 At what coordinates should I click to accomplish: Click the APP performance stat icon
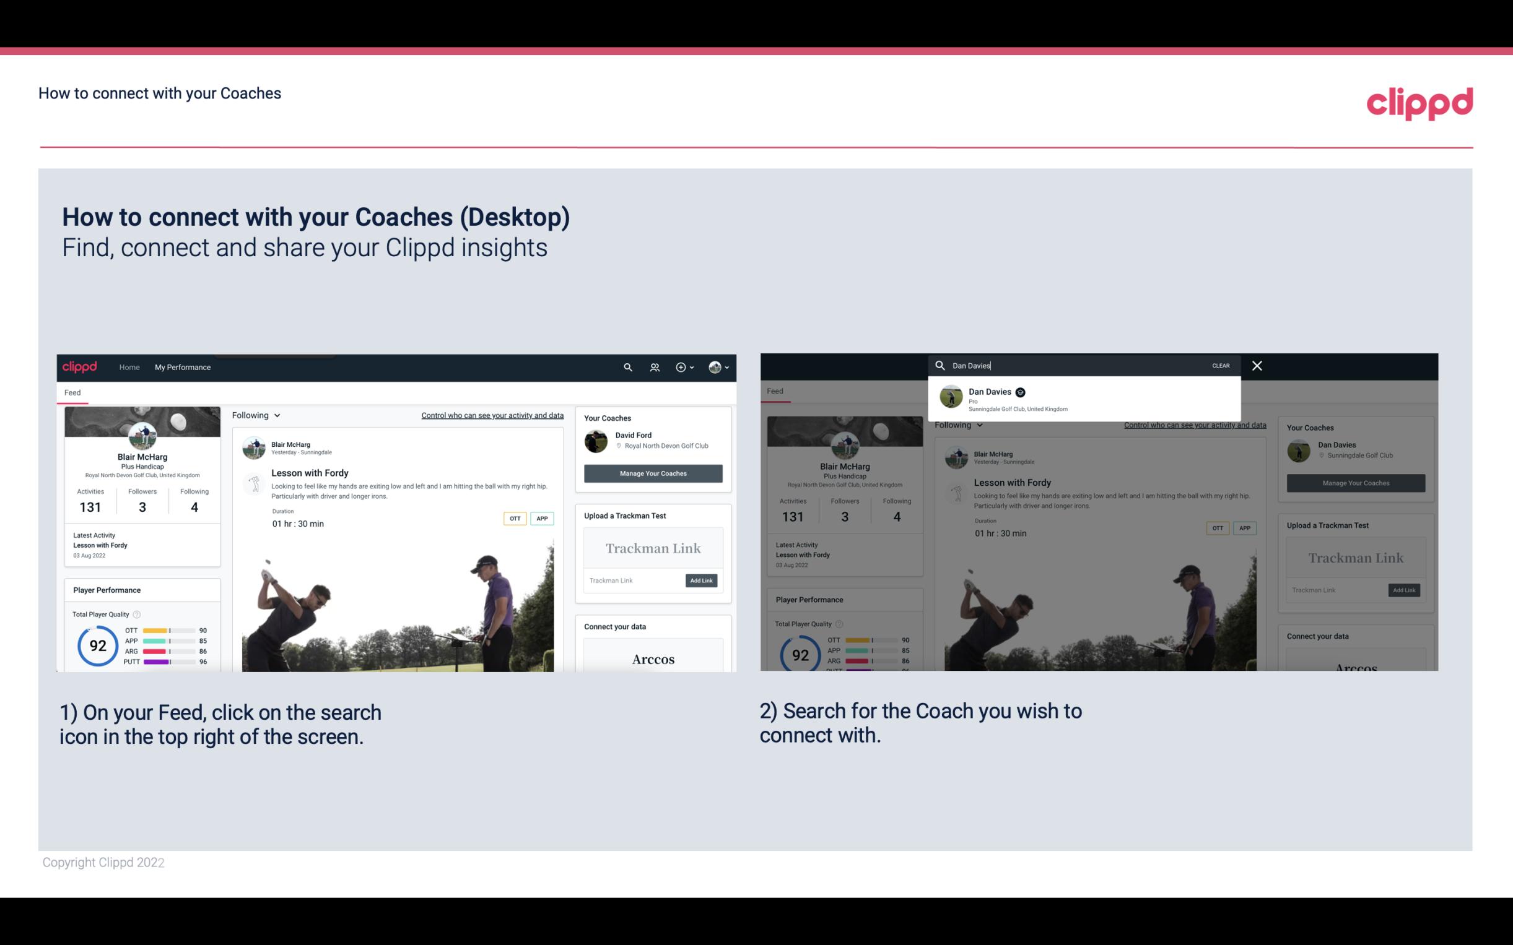(129, 641)
